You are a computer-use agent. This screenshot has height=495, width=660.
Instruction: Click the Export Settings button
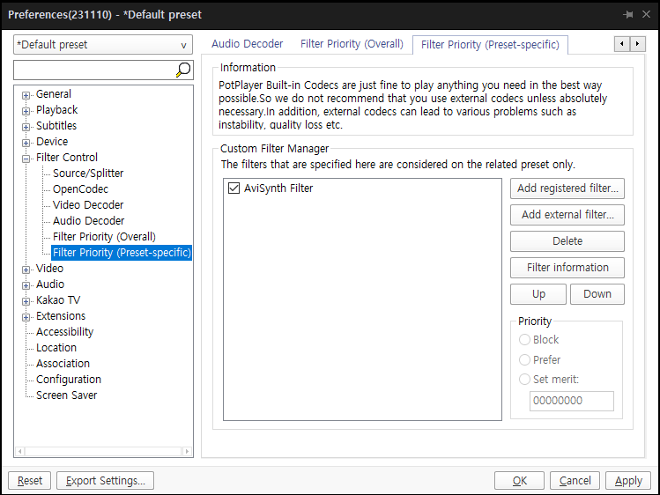[x=105, y=480]
